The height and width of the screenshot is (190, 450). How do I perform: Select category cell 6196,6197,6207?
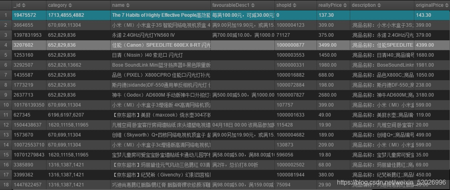pyautogui.click(x=79, y=115)
